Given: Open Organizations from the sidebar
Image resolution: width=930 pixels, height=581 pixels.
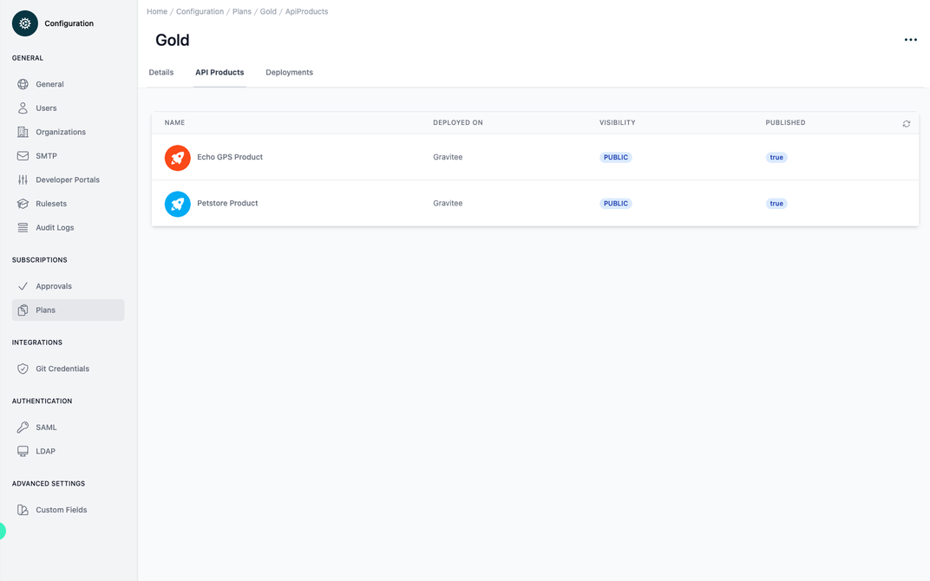Looking at the screenshot, I should (x=23, y=132).
